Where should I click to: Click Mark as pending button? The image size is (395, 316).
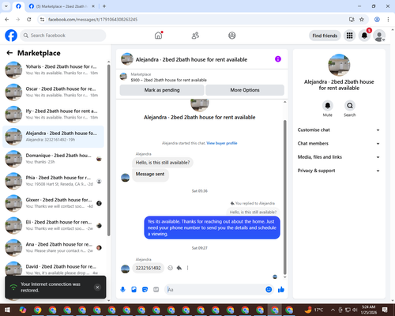(x=162, y=90)
